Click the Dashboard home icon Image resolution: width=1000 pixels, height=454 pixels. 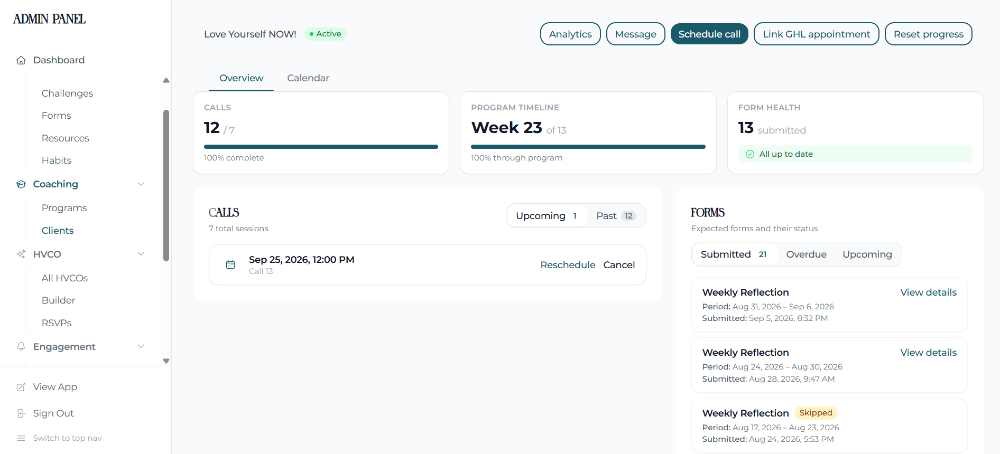[x=21, y=60]
